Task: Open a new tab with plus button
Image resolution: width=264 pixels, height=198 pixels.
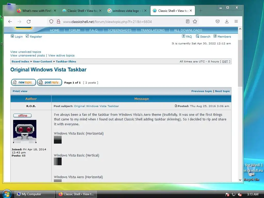Action: point(200,11)
